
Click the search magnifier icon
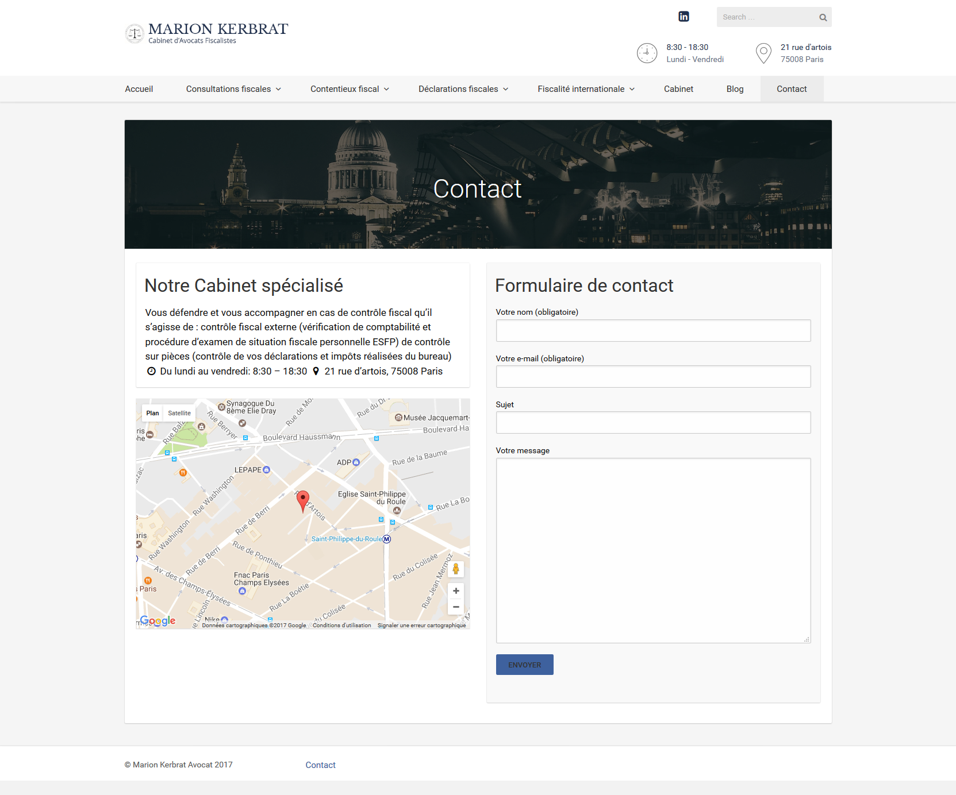coord(823,17)
